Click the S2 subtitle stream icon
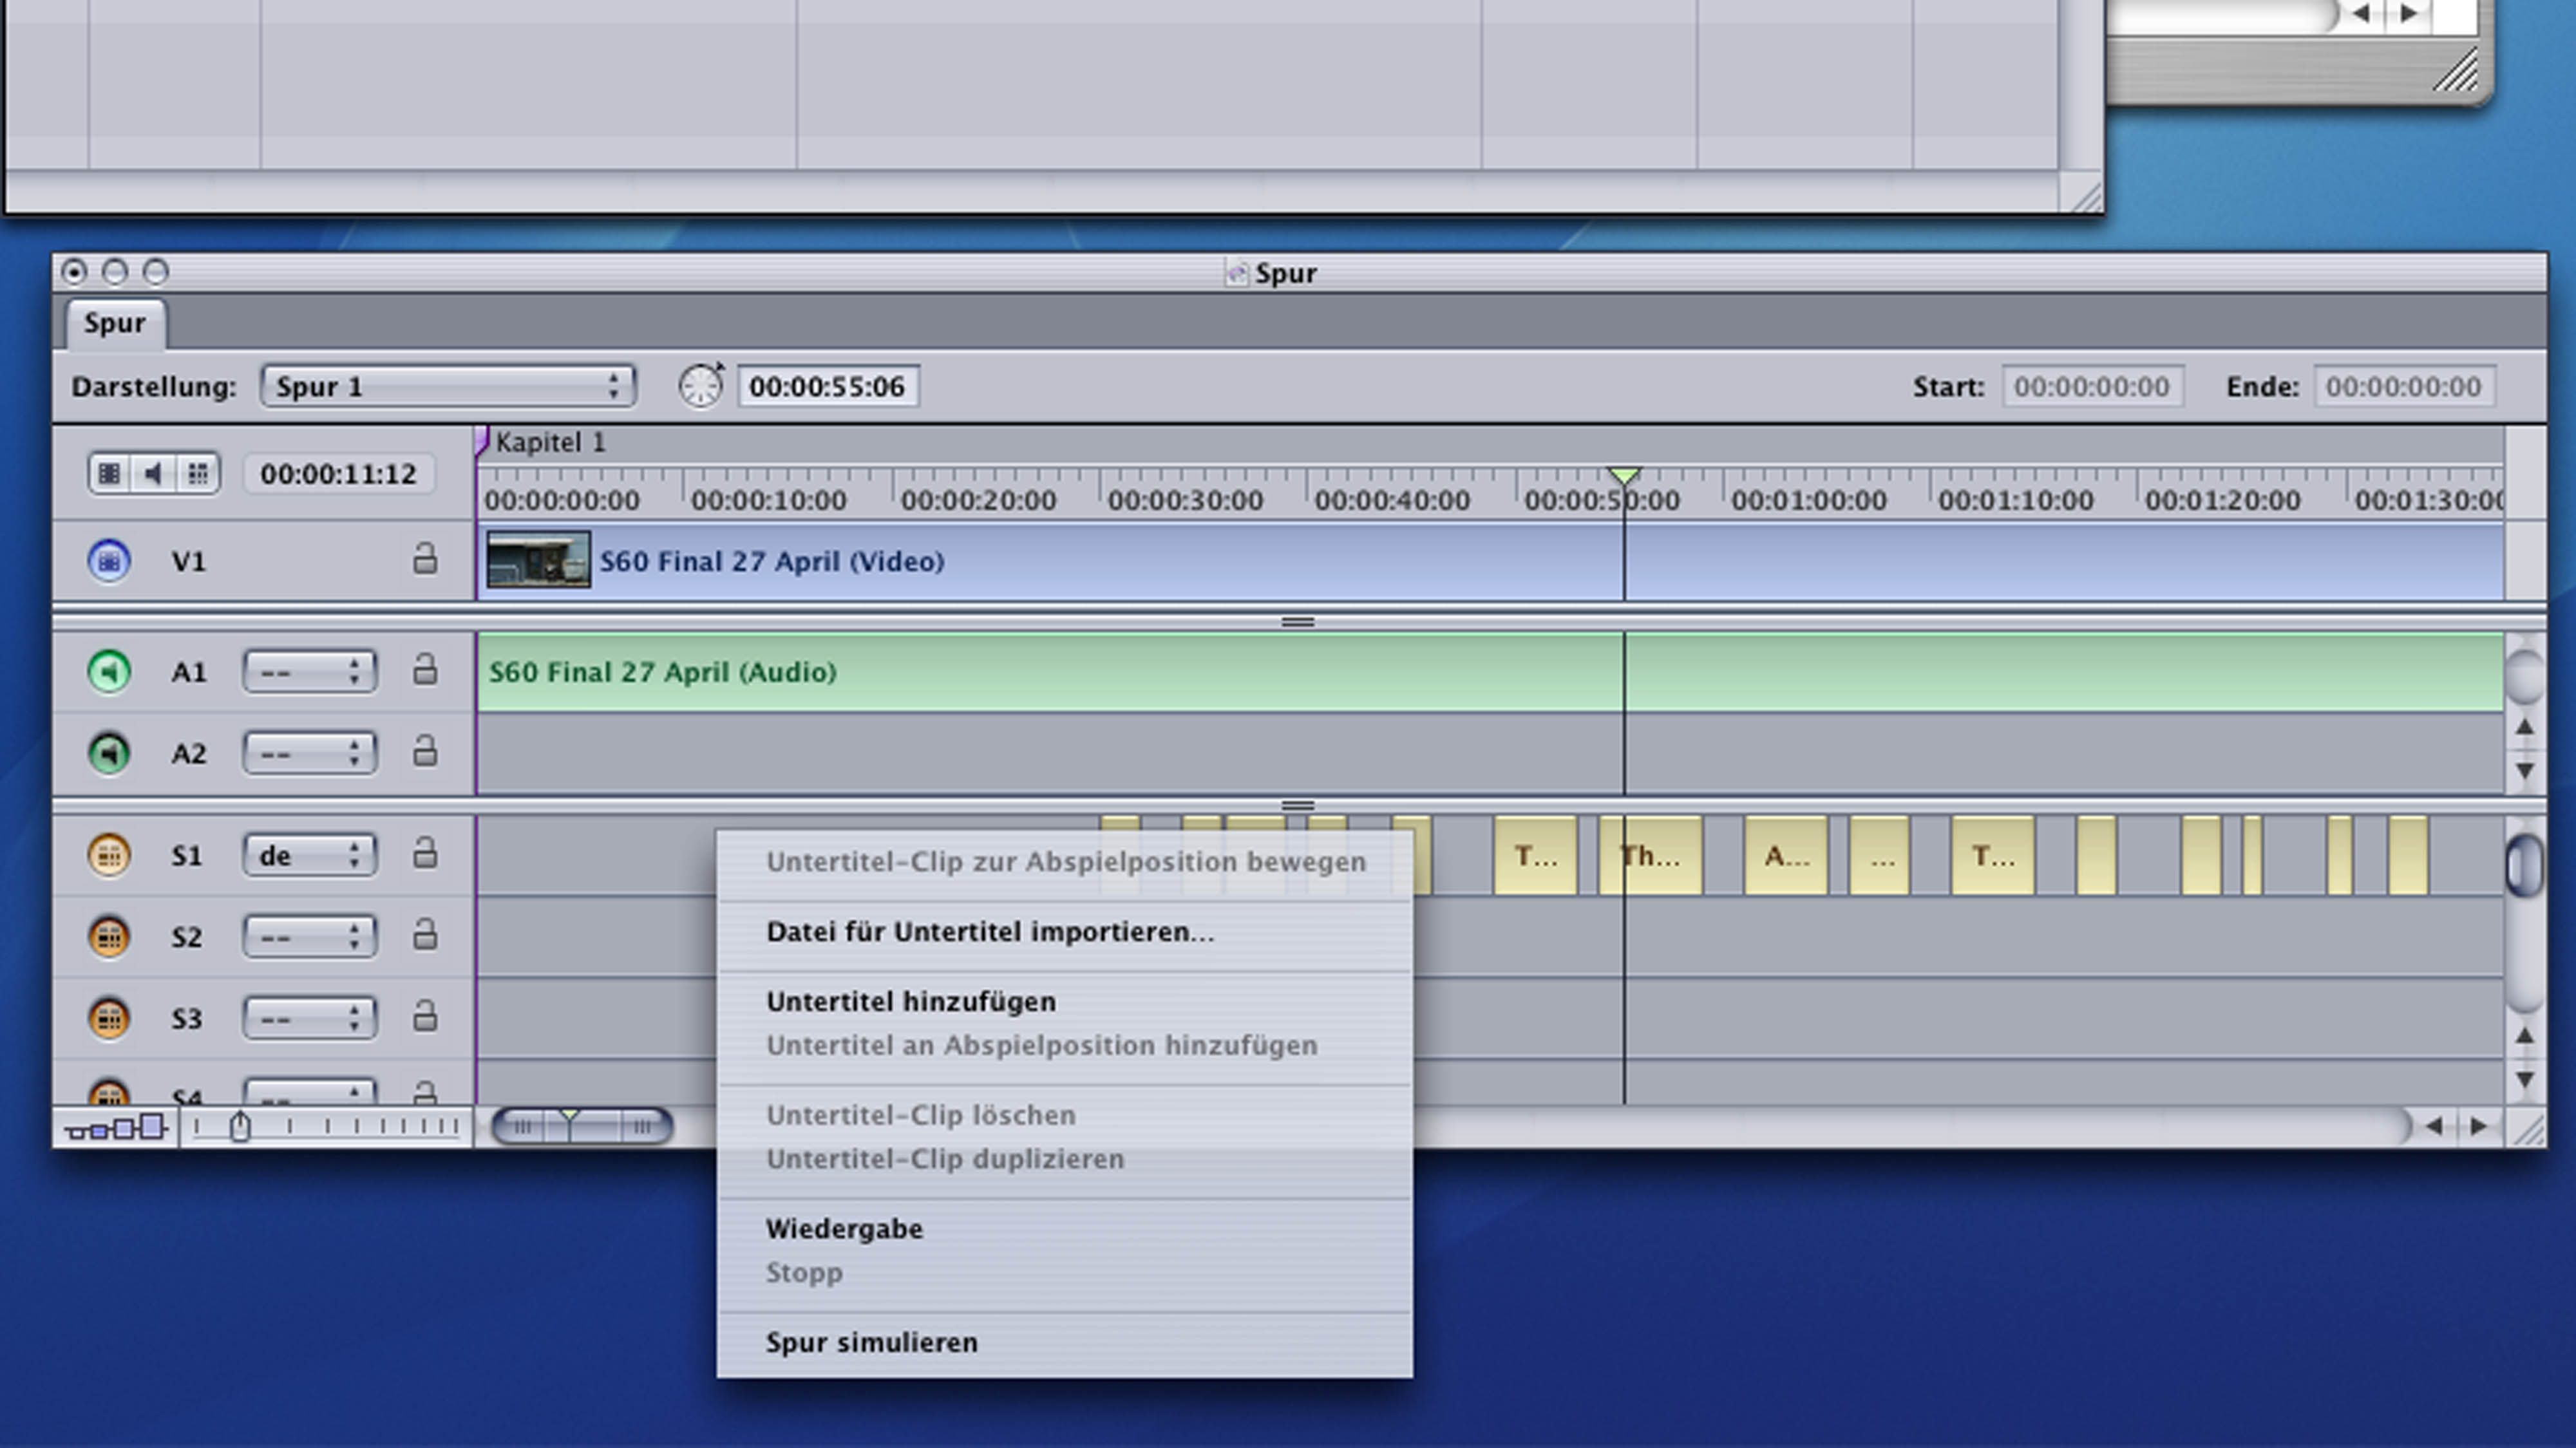The width and height of the screenshot is (2576, 1448). coord(109,937)
